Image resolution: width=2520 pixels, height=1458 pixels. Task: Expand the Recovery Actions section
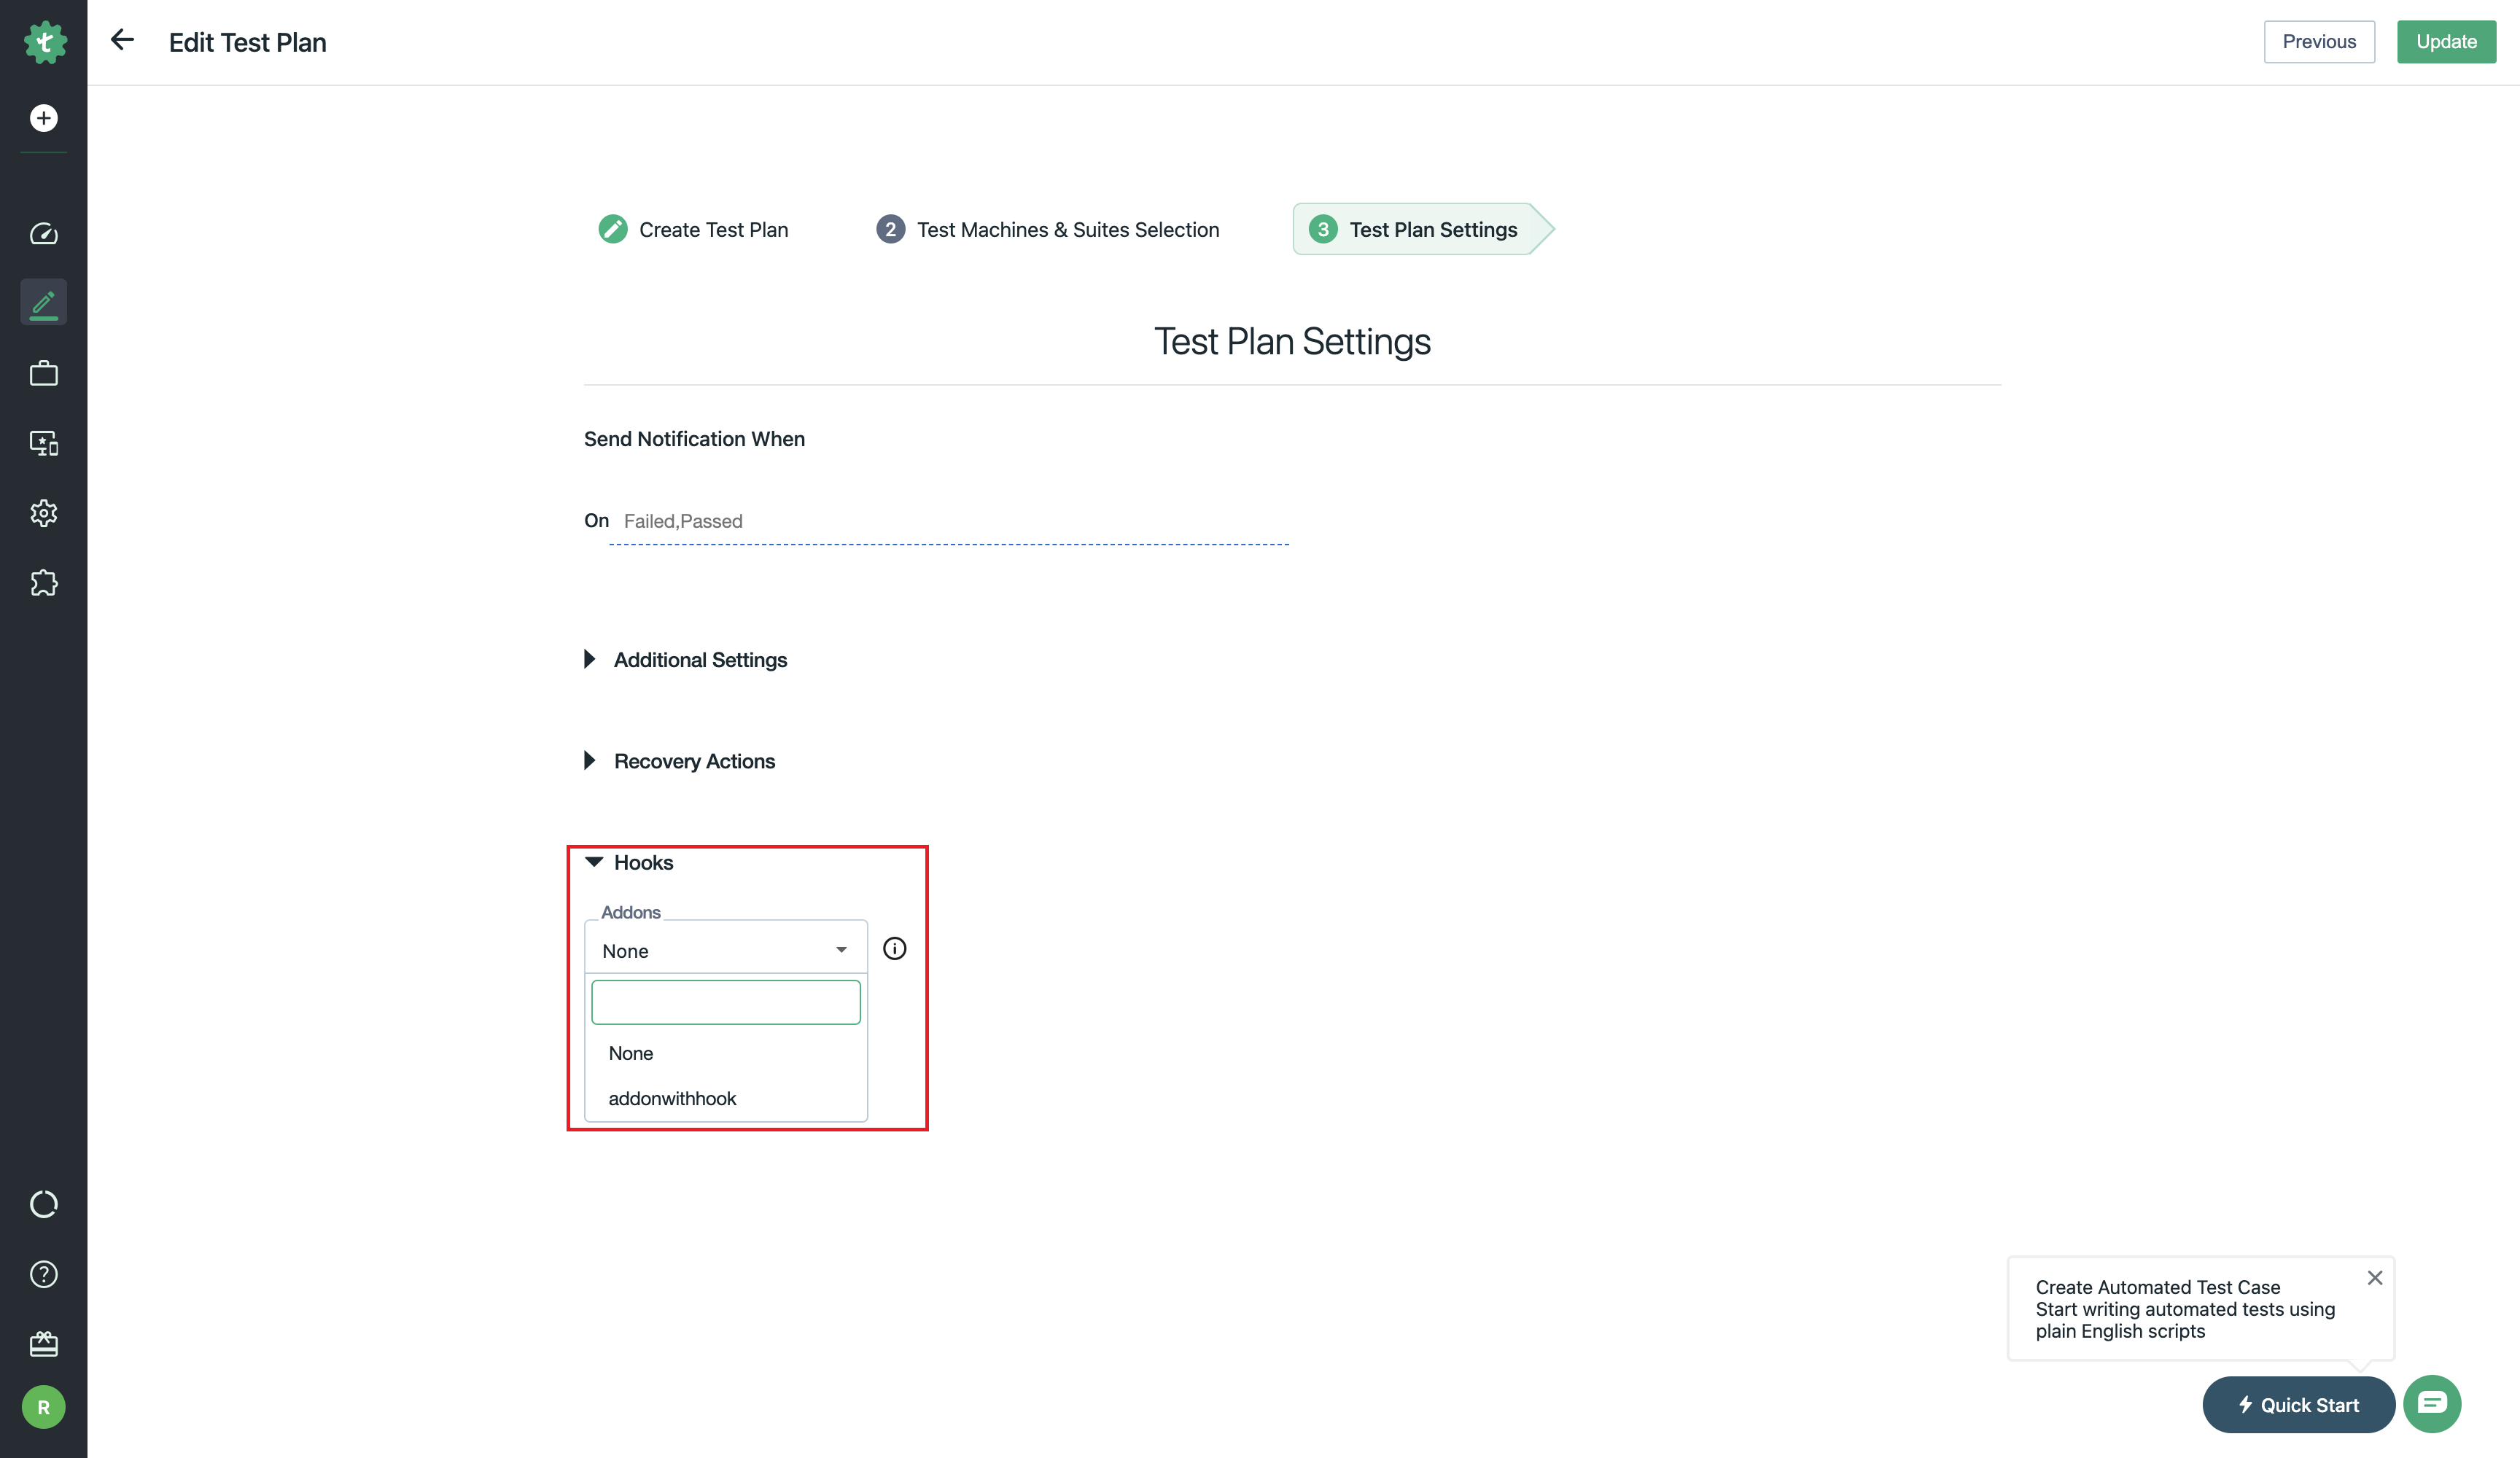[693, 761]
